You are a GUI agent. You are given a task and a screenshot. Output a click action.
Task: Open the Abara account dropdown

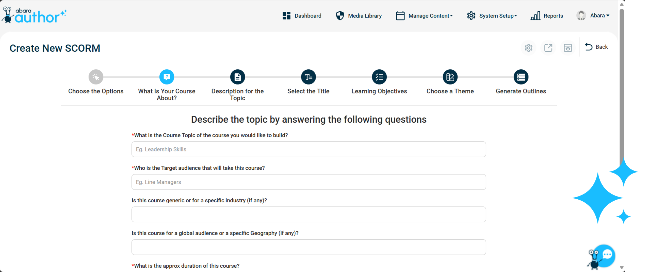pos(599,16)
